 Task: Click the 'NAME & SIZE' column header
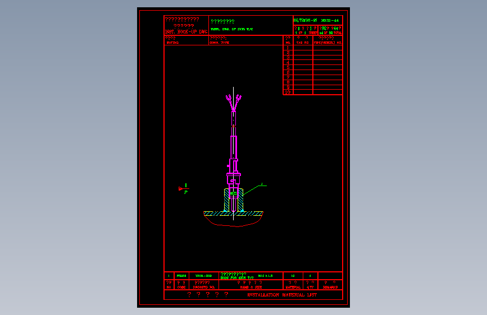tap(251, 288)
